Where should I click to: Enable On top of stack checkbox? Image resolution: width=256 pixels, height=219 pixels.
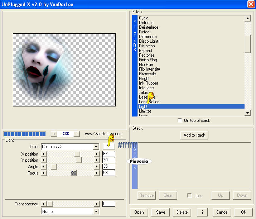[x=180, y=120]
